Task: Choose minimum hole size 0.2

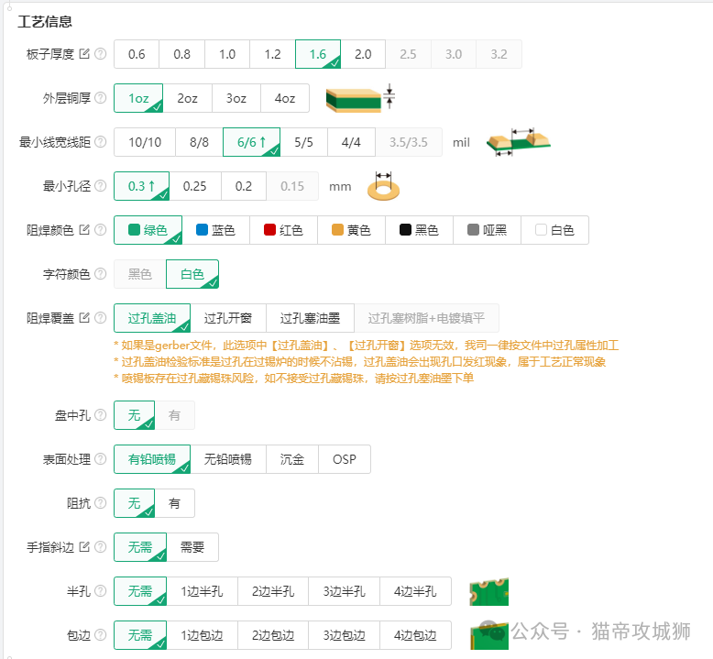Action: pos(243,186)
